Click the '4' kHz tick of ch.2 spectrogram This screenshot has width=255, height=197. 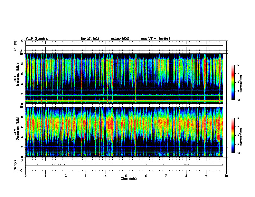(x=23, y=137)
